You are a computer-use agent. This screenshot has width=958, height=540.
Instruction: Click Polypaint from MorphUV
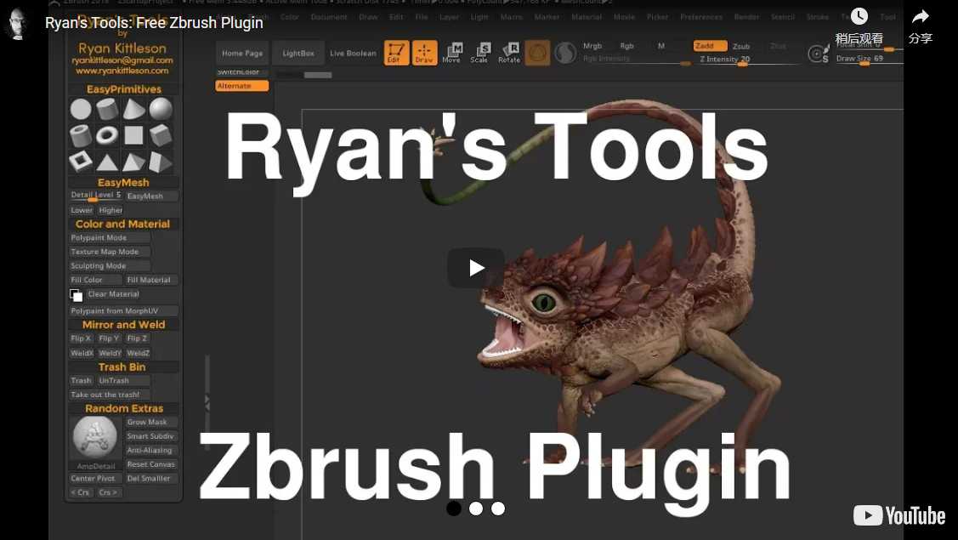pyautogui.click(x=123, y=311)
